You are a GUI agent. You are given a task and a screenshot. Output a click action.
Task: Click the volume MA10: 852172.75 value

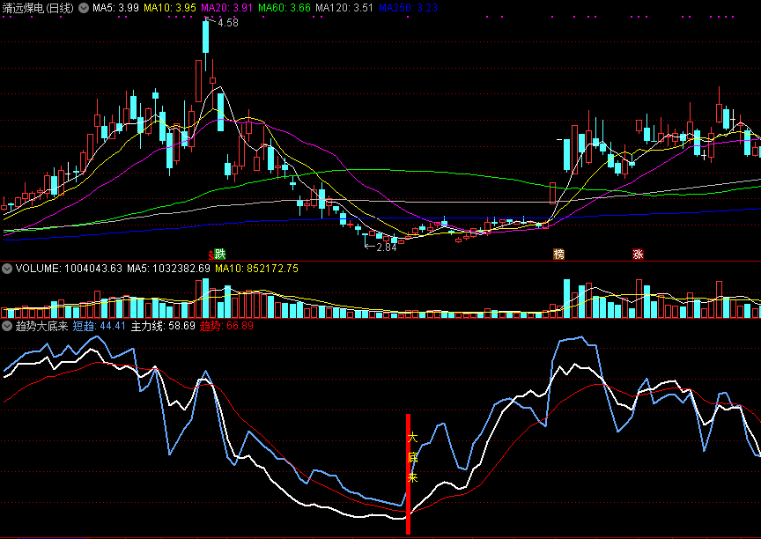click(x=256, y=269)
